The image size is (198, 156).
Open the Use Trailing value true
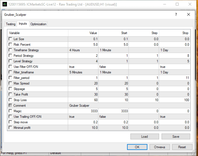[83, 117]
